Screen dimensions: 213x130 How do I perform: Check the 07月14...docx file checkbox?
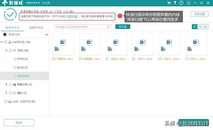187,59
